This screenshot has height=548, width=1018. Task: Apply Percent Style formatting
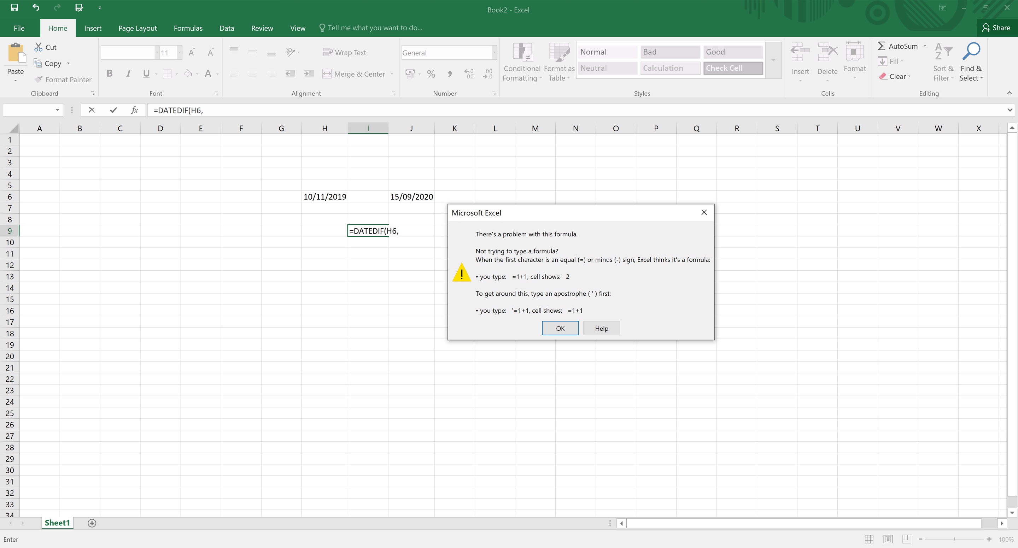point(431,74)
